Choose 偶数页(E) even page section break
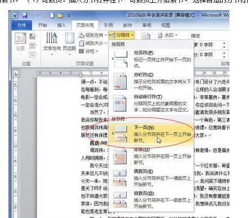248x218 pixels. click(x=151, y=178)
